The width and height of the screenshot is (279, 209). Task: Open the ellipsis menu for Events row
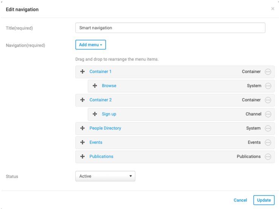point(268,142)
